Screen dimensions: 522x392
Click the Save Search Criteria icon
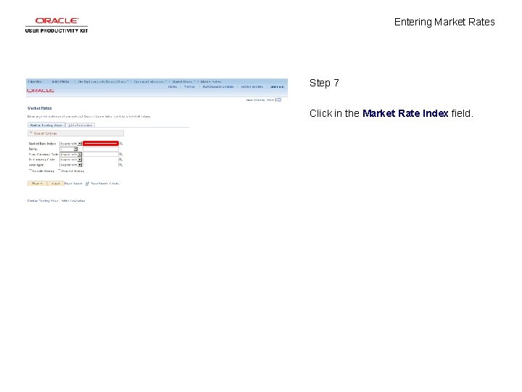87,184
